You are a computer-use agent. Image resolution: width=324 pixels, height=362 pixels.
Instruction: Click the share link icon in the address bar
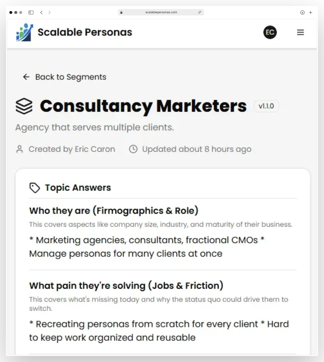coord(200,12)
